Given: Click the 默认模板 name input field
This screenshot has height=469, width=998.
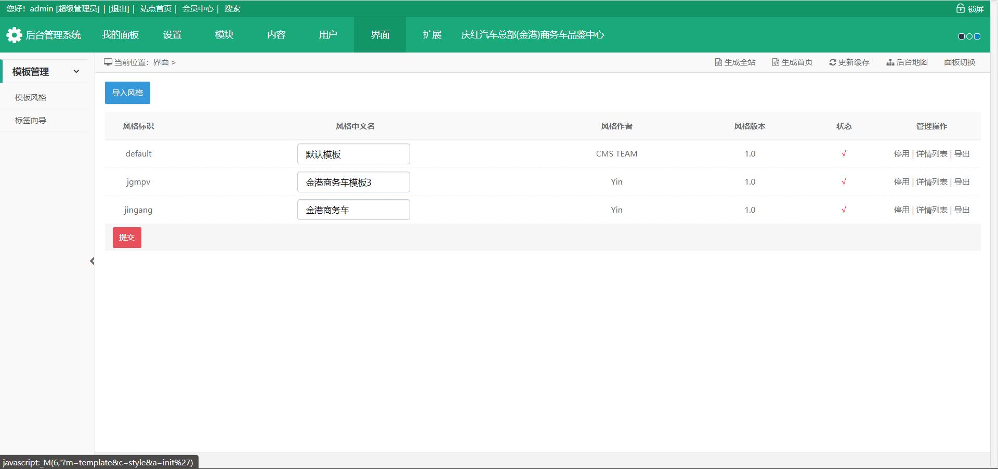Looking at the screenshot, I should coord(353,154).
